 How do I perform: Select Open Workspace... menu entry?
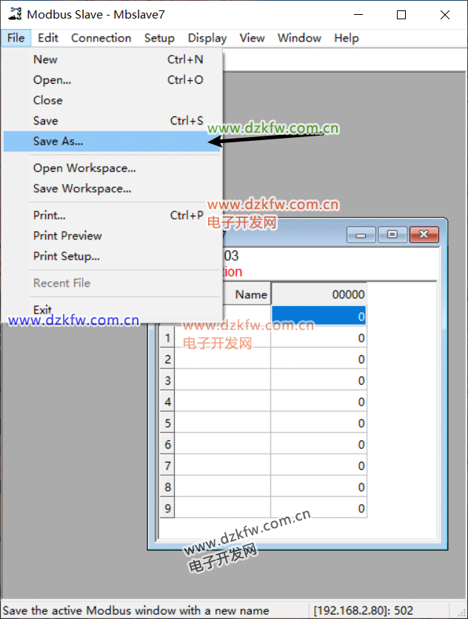point(84,168)
